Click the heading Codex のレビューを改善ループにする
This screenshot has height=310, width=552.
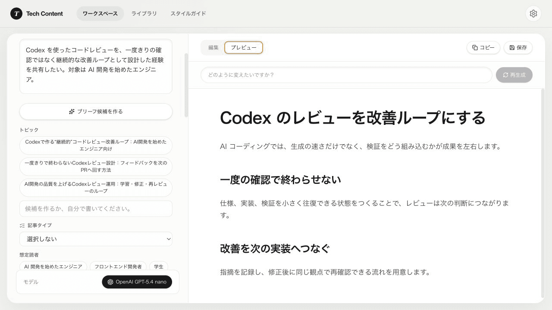(x=353, y=118)
